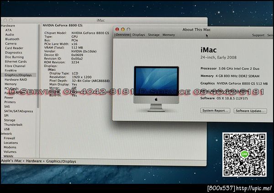Select Firewall under Network
Screen dimensions: 274x193
(x=10, y=138)
